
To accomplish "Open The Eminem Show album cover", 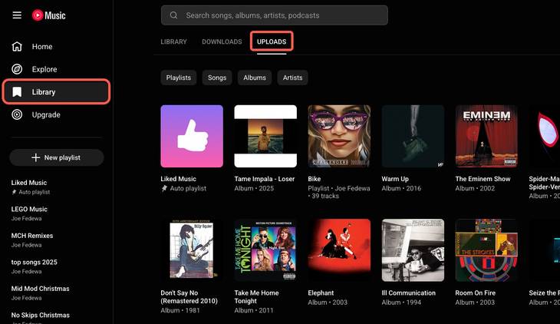I will coord(486,136).
